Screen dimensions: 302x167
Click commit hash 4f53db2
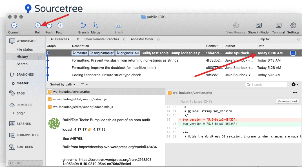pos(214,60)
